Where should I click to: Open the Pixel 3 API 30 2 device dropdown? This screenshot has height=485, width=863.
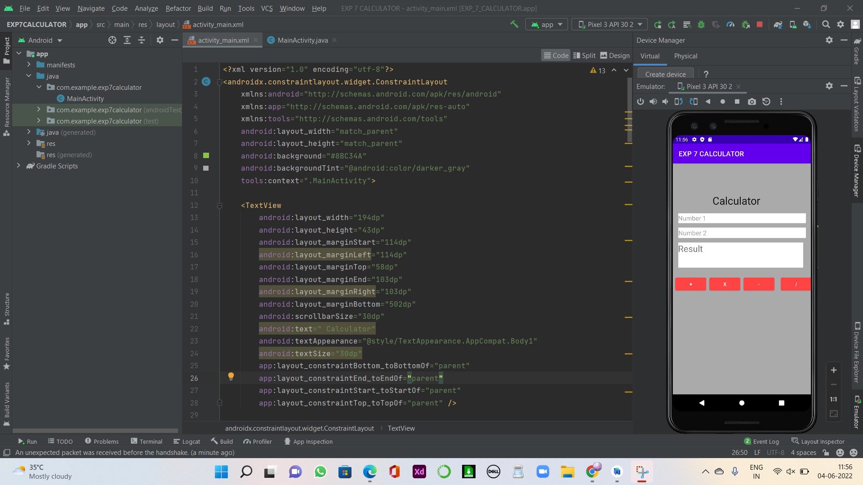[x=609, y=24]
